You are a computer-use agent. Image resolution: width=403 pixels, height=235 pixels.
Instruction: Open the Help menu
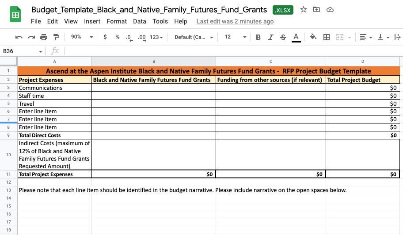click(181, 21)
